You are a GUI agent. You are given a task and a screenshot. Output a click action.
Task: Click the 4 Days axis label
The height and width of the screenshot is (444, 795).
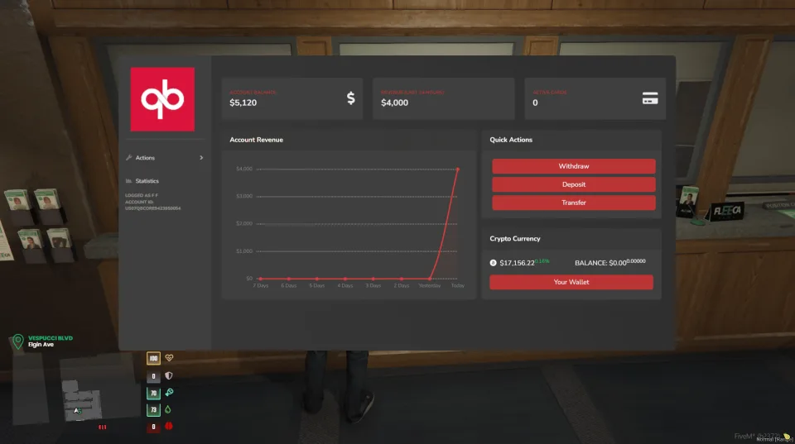tap(345, 286)
